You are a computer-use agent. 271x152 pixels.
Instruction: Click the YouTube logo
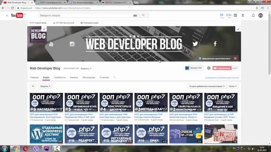(17, 15)
